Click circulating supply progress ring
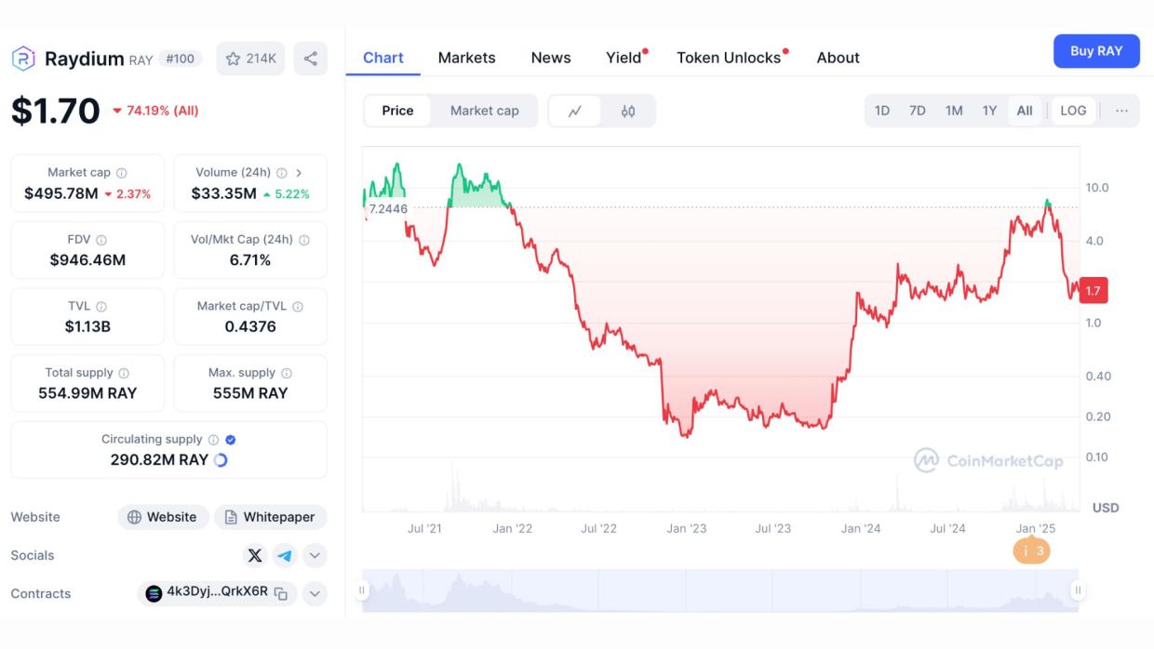Viewport: 1154px width, 649px height. click(x=221, y=460)
